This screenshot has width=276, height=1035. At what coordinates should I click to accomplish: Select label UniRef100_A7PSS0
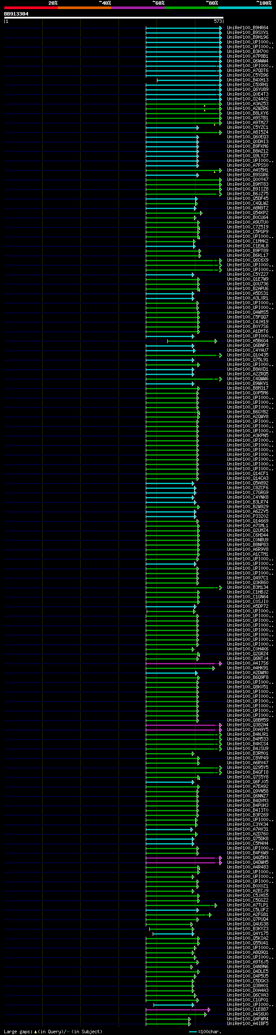click(x=248, y=166)
